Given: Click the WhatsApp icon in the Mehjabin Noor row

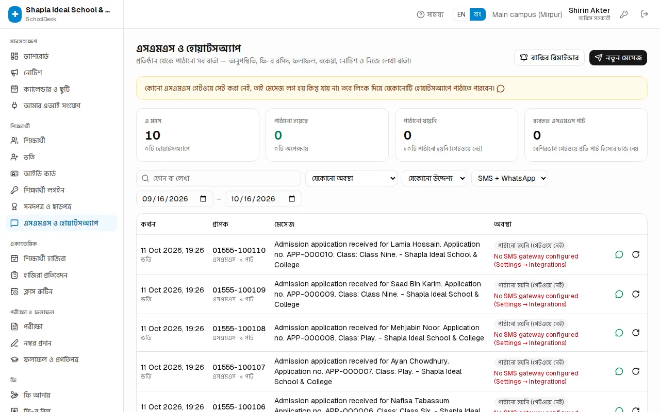Looking at the screenshot, I should [619, 333].
